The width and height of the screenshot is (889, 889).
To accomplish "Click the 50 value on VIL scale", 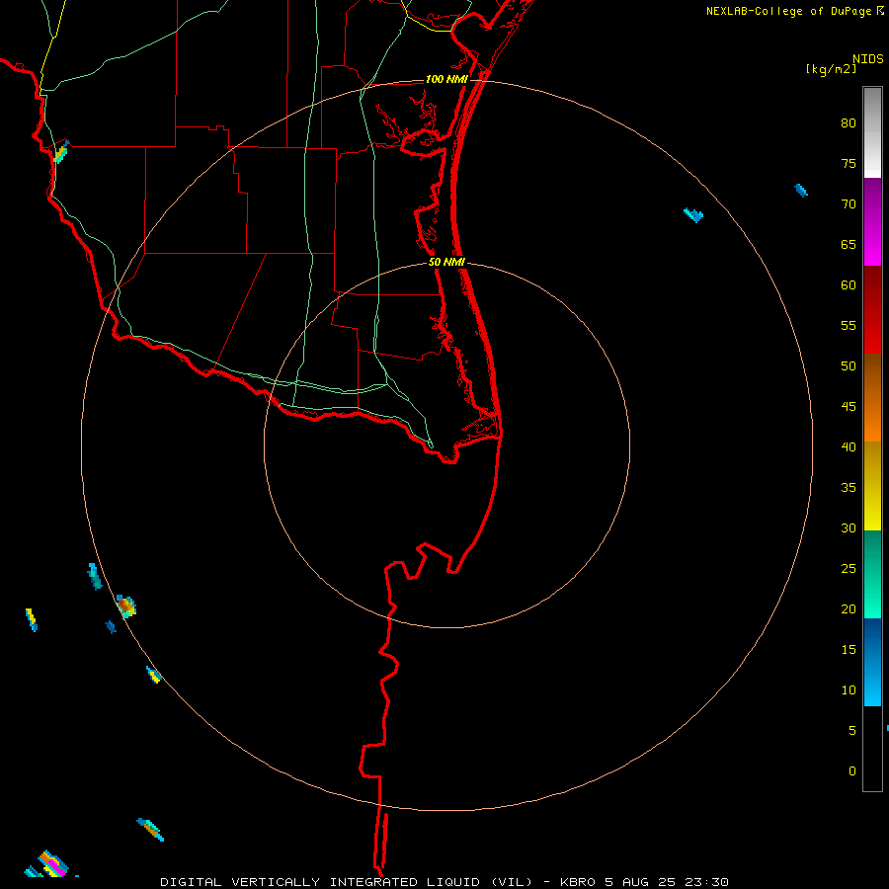I will click(x=849, y=366).
